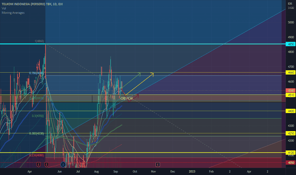
Task: Click the yellow 4400 price label
Action: point(291,111)
